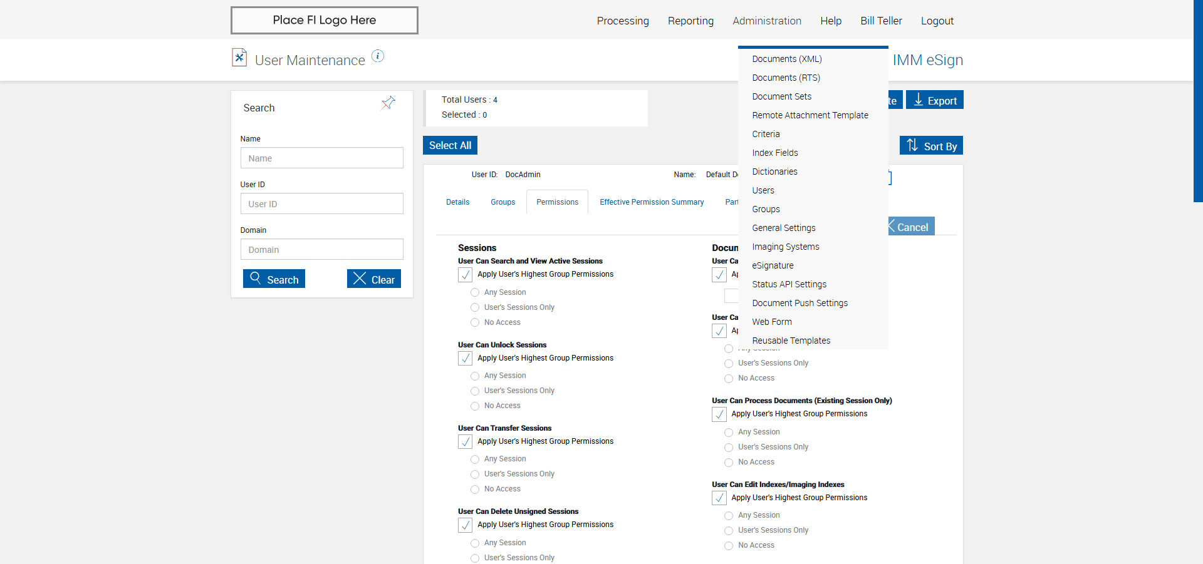
Task: Choose Users from the Administration menu
Action: point(763,190)
